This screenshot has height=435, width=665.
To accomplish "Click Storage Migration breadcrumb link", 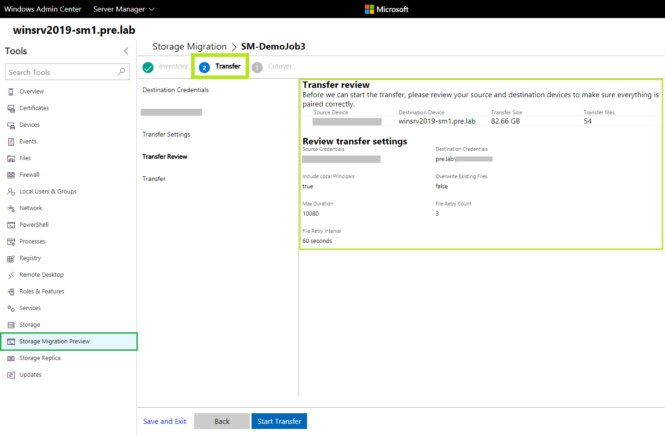I will (x=190, y=46).
